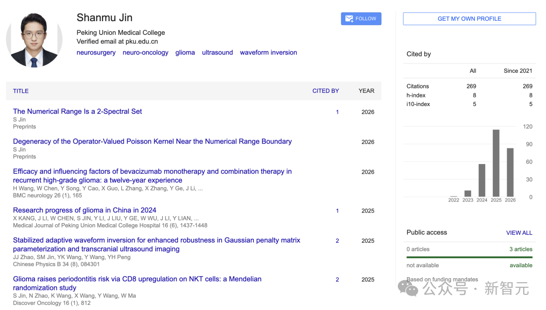Open the bevacizumab monotherapy glioma article
546x310 pixels.
point(152,176)
